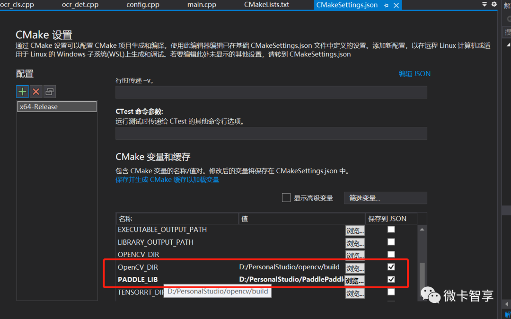Image resolution: width=511 pixels, height=319 pixels.
Task: Browse for the TENSORRT_DIR value
Action: 355,293
